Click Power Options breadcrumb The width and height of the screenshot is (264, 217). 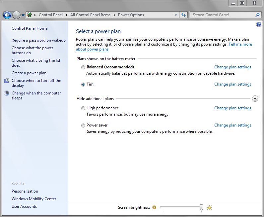tap(131, 15)
